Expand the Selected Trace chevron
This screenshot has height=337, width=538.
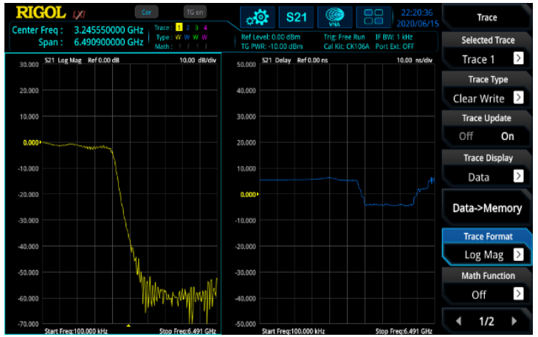pos(518,58)
